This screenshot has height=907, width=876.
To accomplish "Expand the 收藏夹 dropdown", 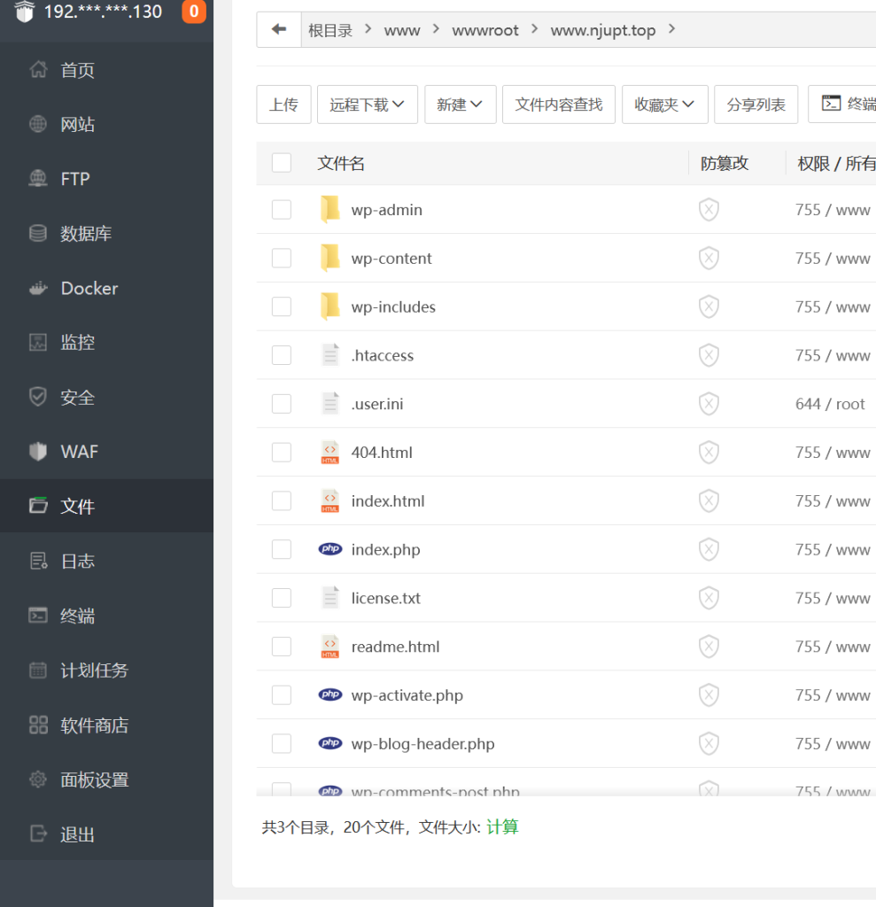I will (x=664, y=105).
